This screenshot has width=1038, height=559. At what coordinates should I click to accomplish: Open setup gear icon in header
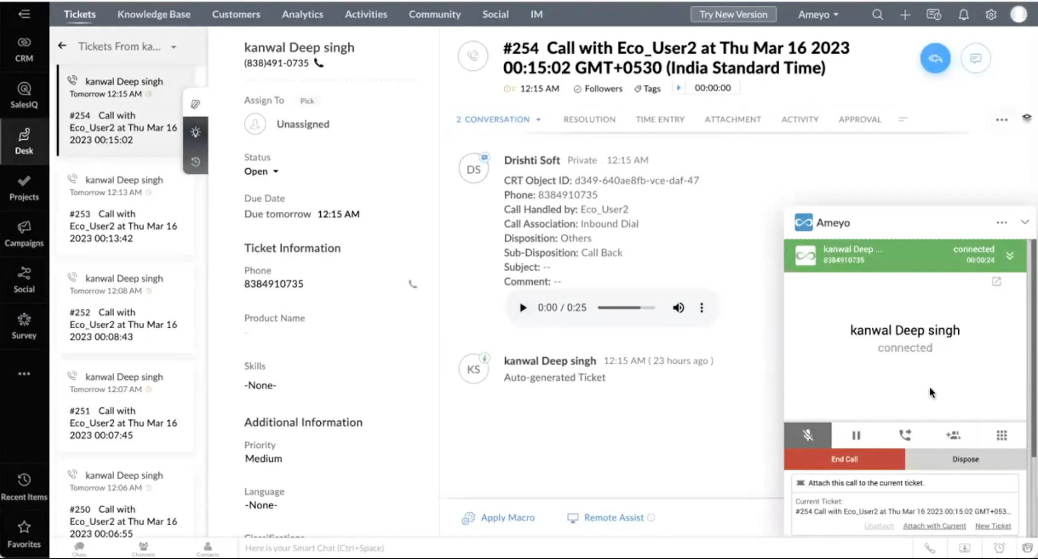click(991, 14)
